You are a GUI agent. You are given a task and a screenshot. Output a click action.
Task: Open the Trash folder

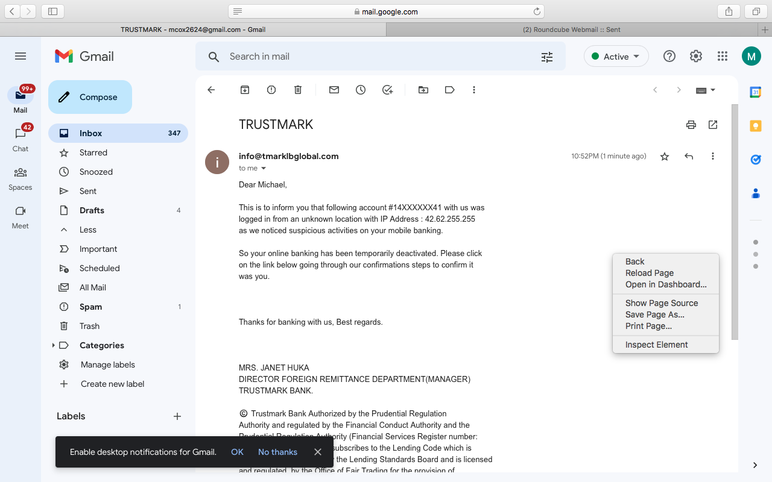[118, 326]
